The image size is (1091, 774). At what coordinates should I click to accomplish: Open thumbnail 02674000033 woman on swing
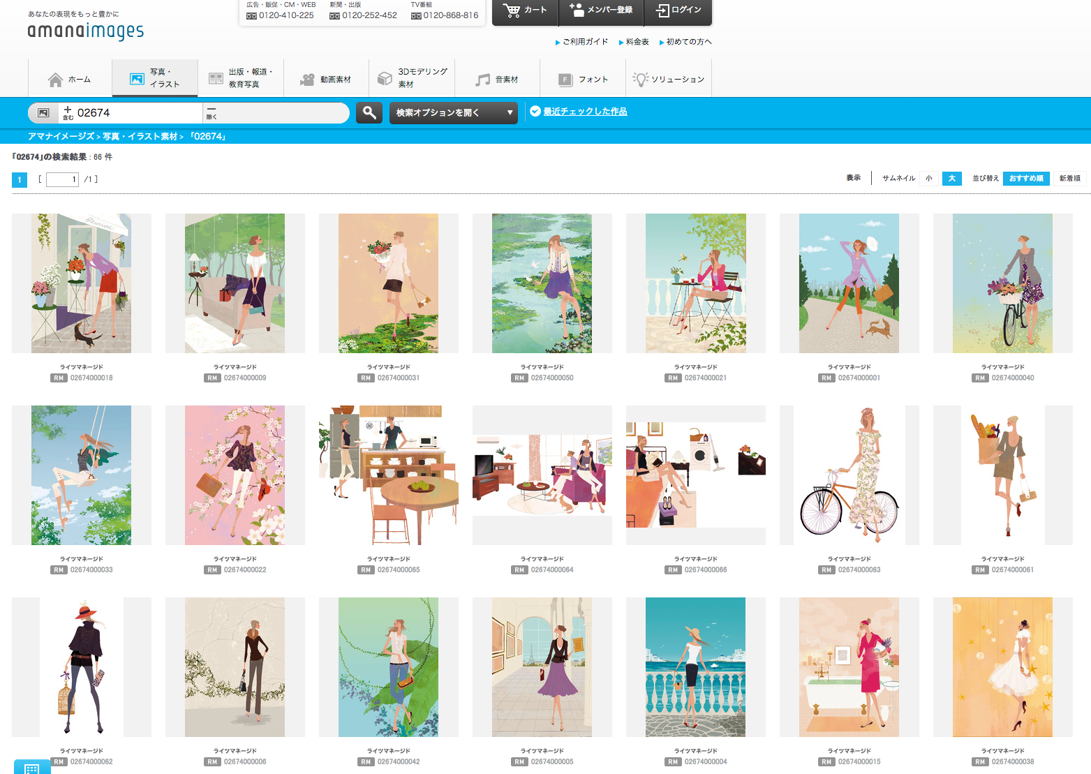point(82,475)
